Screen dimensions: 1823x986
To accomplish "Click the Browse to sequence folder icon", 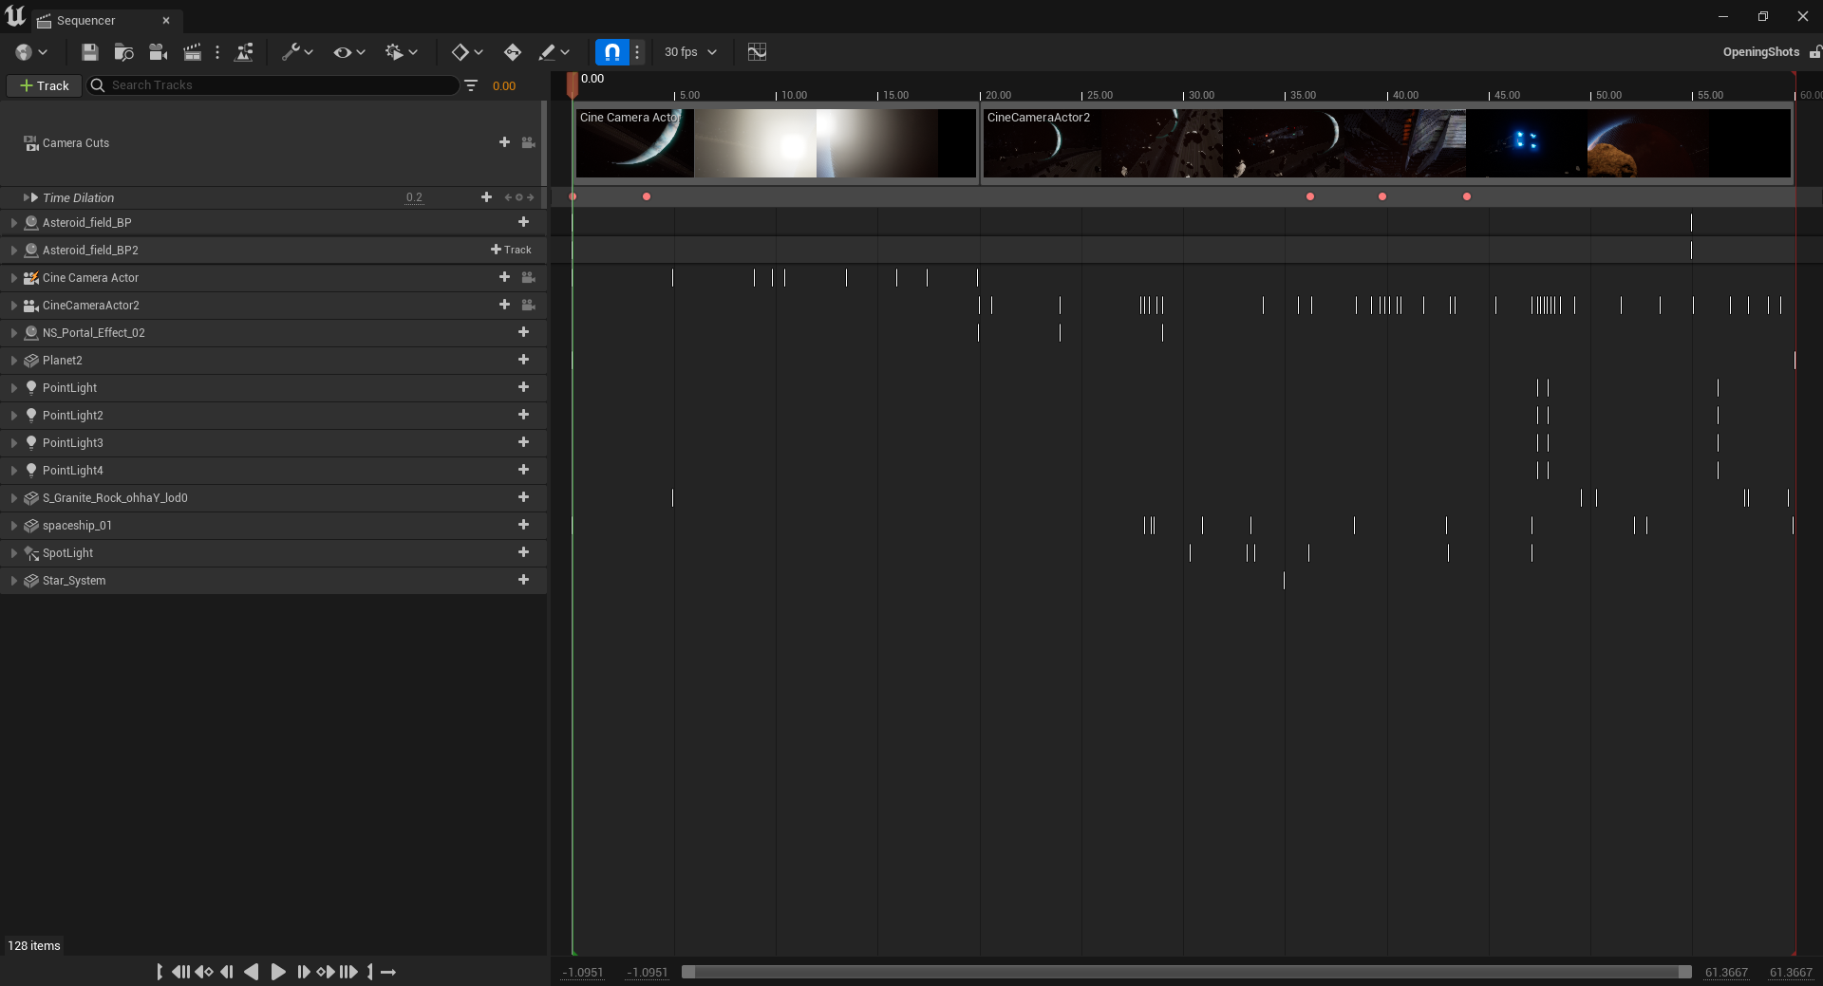I will (123, 52).
